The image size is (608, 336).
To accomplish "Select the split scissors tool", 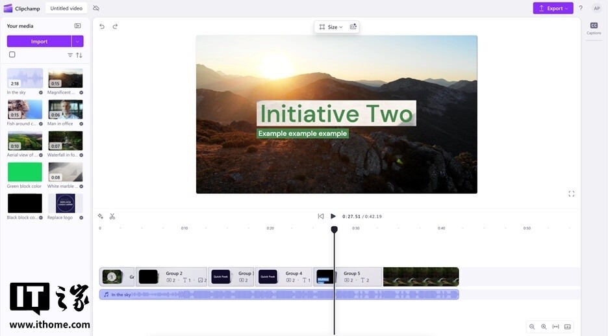I will click(x=112, y=216).
